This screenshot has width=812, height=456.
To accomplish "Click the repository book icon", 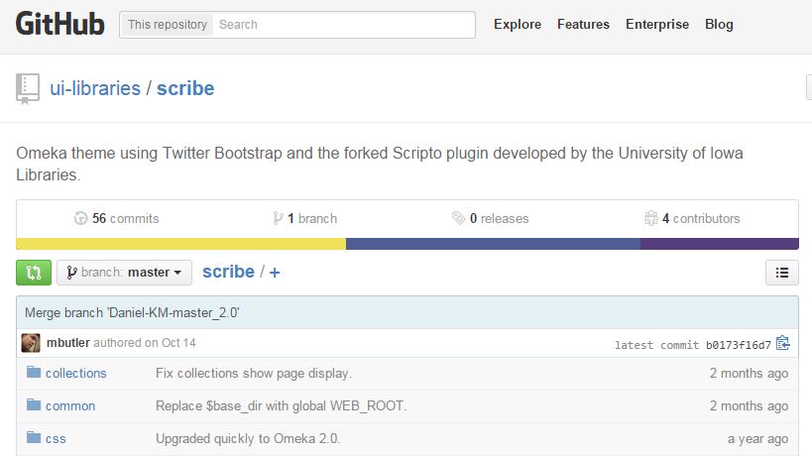I will coord(28,88).
